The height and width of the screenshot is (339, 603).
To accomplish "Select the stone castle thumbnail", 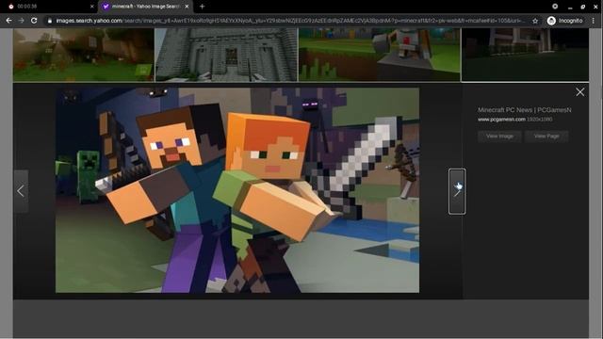I will tap(226, 55).
